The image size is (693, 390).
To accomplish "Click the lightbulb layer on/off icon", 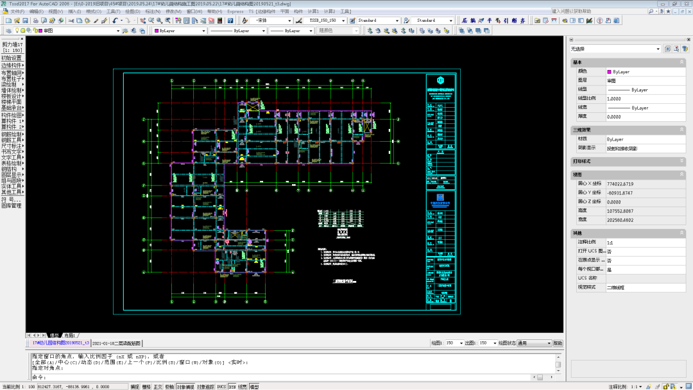I will [18, 31].
